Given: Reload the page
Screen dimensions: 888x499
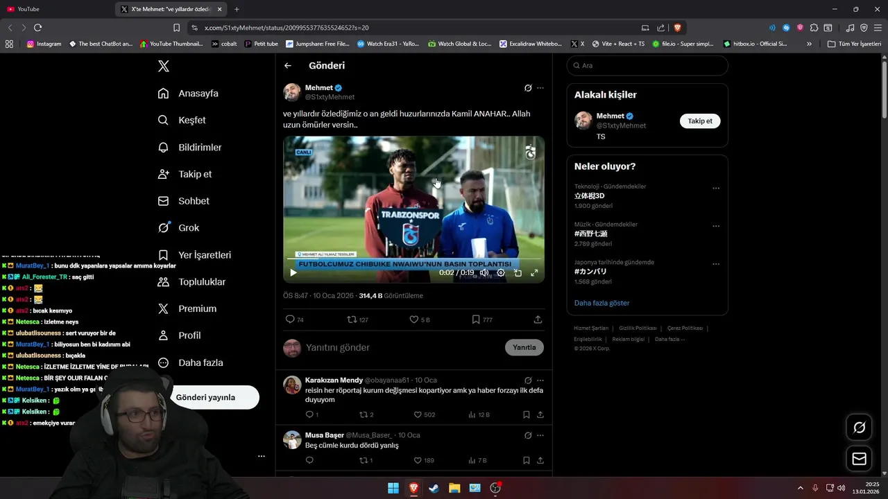Looking at the screenshot, I should point(38,28).
